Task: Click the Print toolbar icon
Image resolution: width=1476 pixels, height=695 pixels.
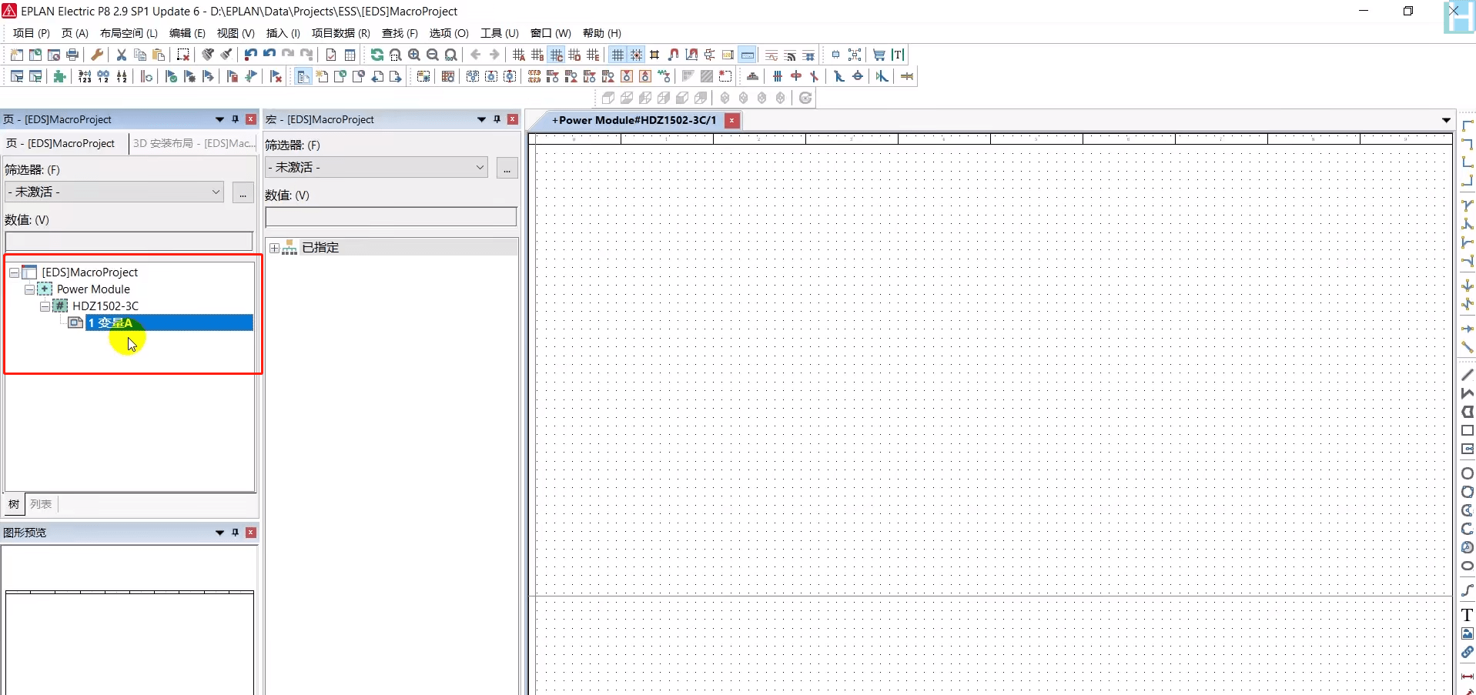Action: [x=72, y=55]
